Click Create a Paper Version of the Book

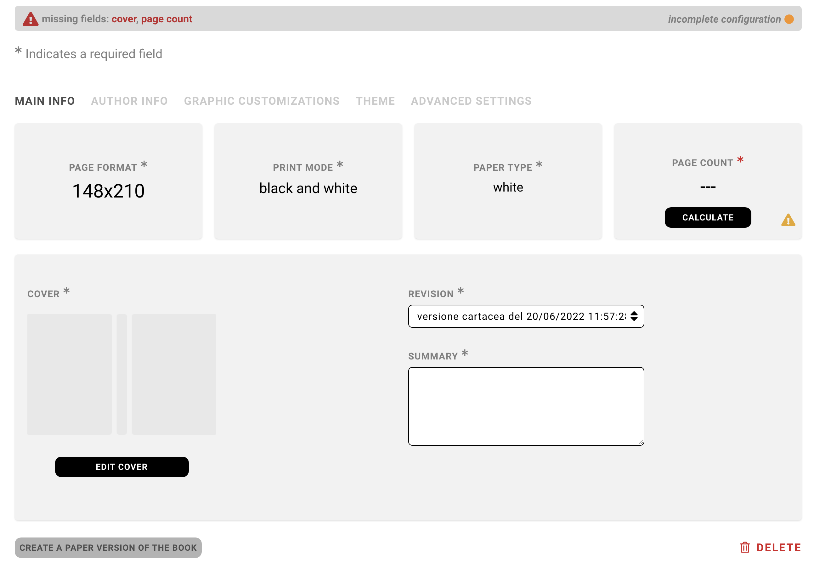click(x=107, y=547)
